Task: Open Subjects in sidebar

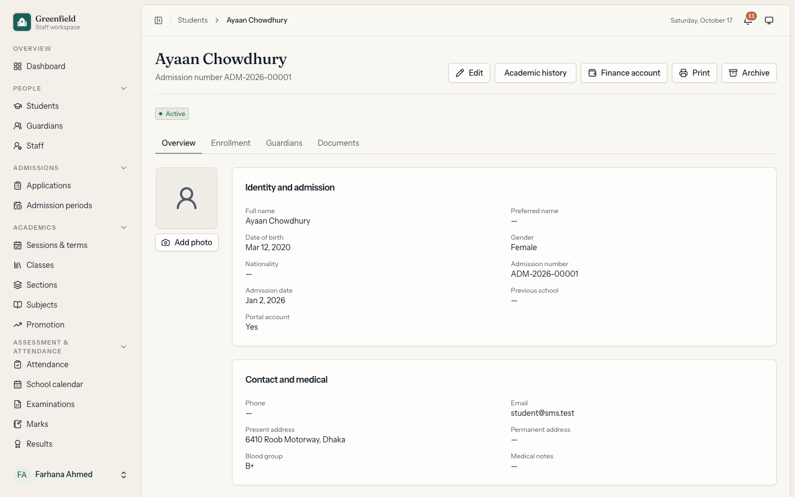Action: pyautogui.click(x=71, y=305)
